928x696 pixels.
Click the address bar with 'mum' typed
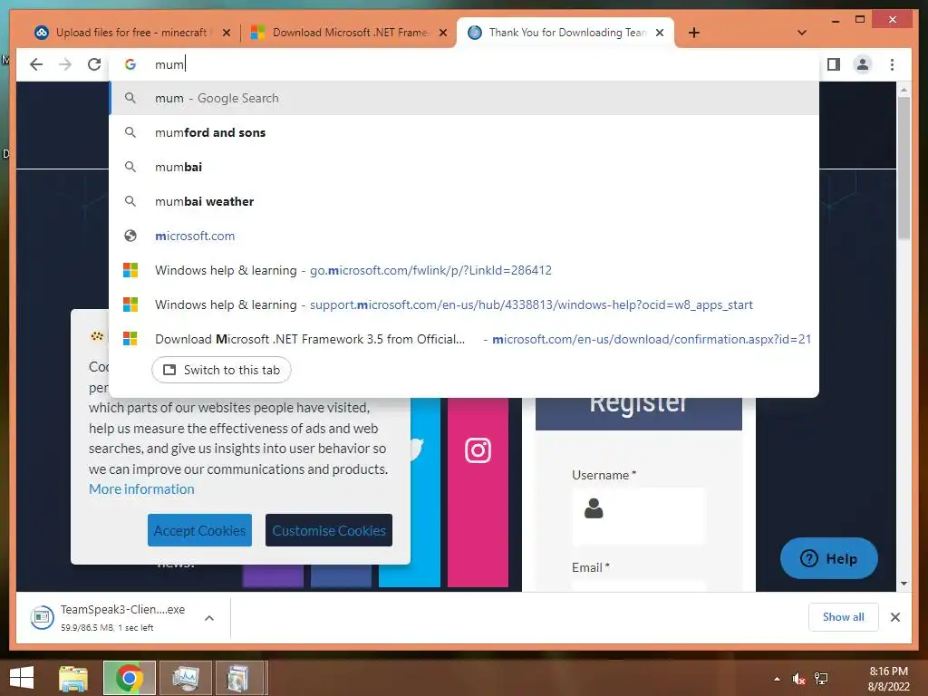[464, 64]
